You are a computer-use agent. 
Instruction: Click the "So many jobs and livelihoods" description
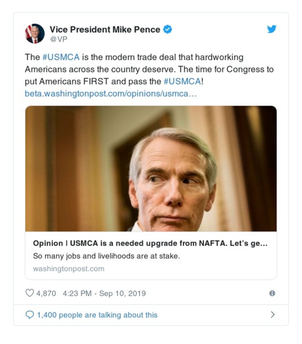tap(106, 256)
